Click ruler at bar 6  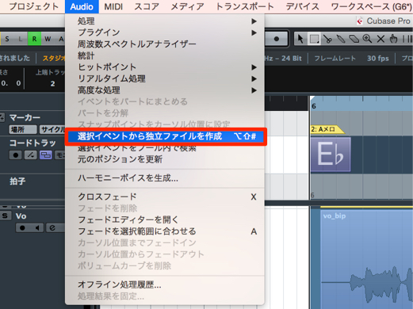[x=314, y=106]
